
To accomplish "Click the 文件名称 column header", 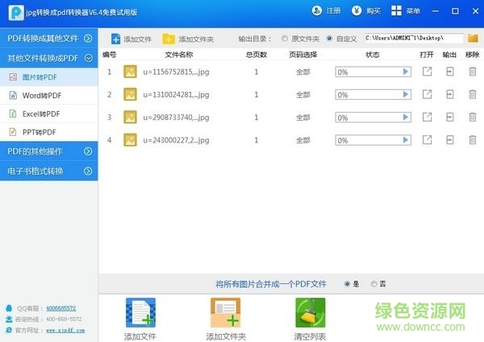I will 179,55.
